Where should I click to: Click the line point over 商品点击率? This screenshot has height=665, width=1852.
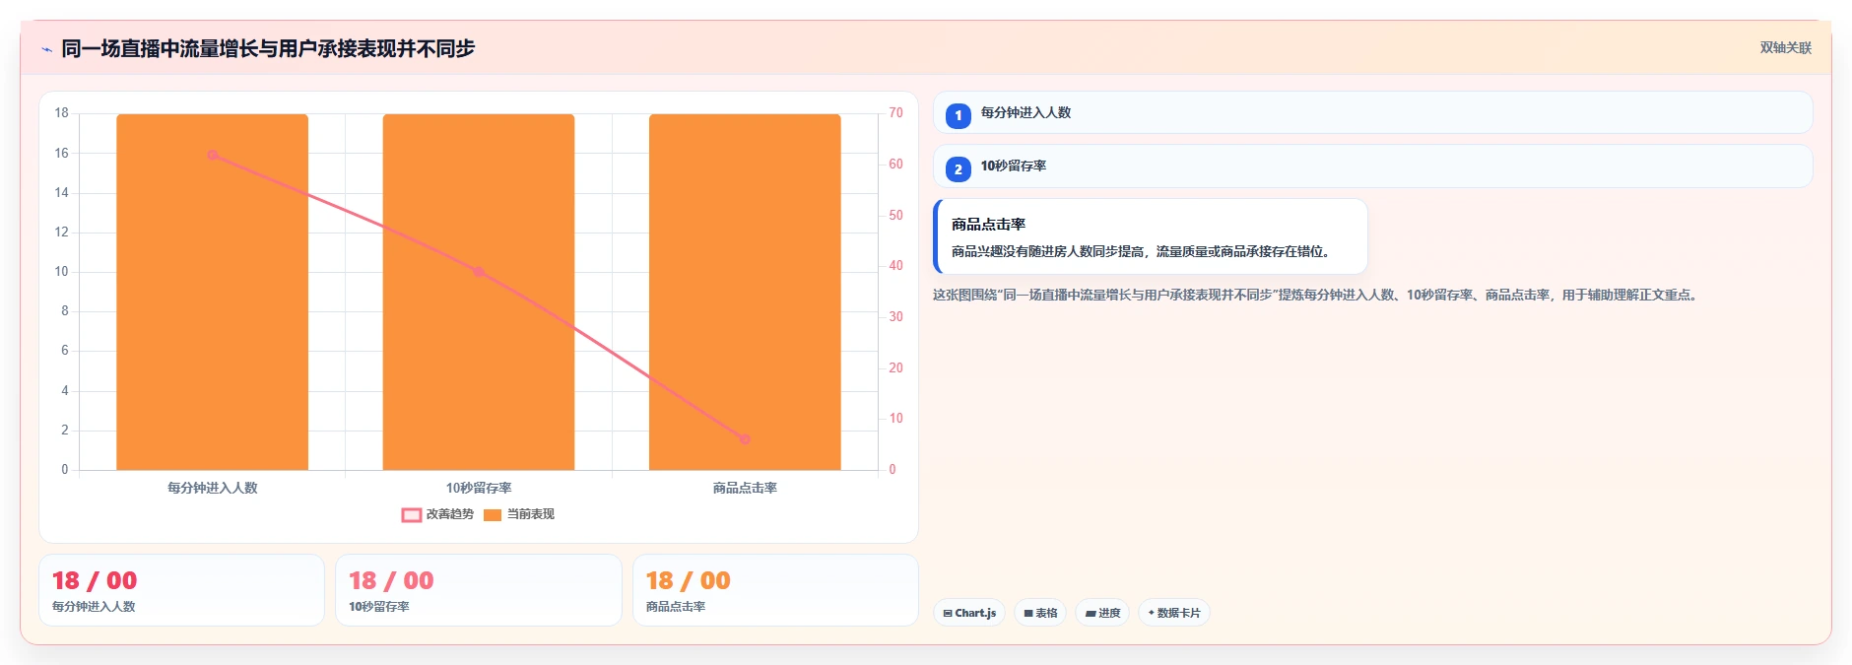coord(745,439)
